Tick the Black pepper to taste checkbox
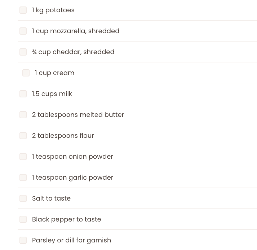257x250 pixels. 23,219
